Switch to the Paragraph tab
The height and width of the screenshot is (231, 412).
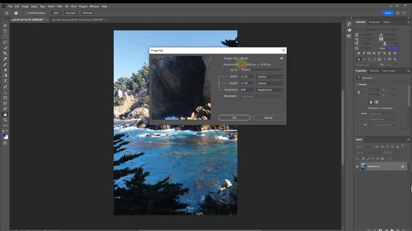pyautogui.click(x=374, y=22)
